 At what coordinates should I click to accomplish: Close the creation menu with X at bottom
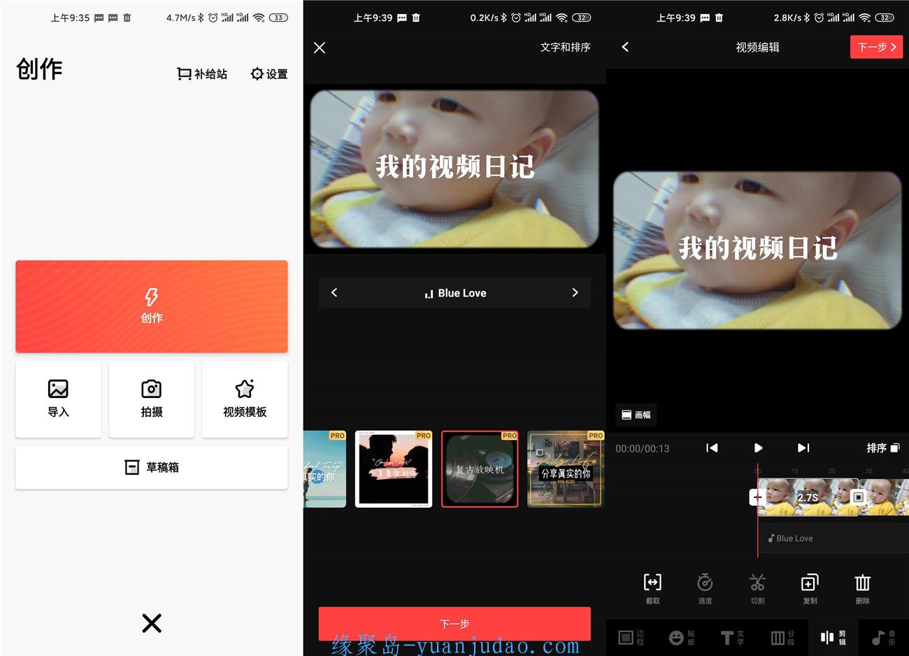pos(152,623)
